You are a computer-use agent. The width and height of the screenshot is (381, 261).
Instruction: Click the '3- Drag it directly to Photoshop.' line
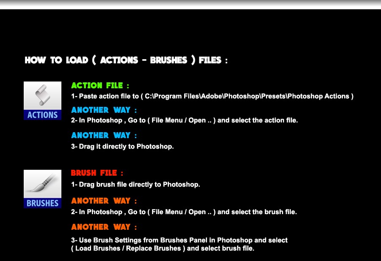[x=122, y=147]
